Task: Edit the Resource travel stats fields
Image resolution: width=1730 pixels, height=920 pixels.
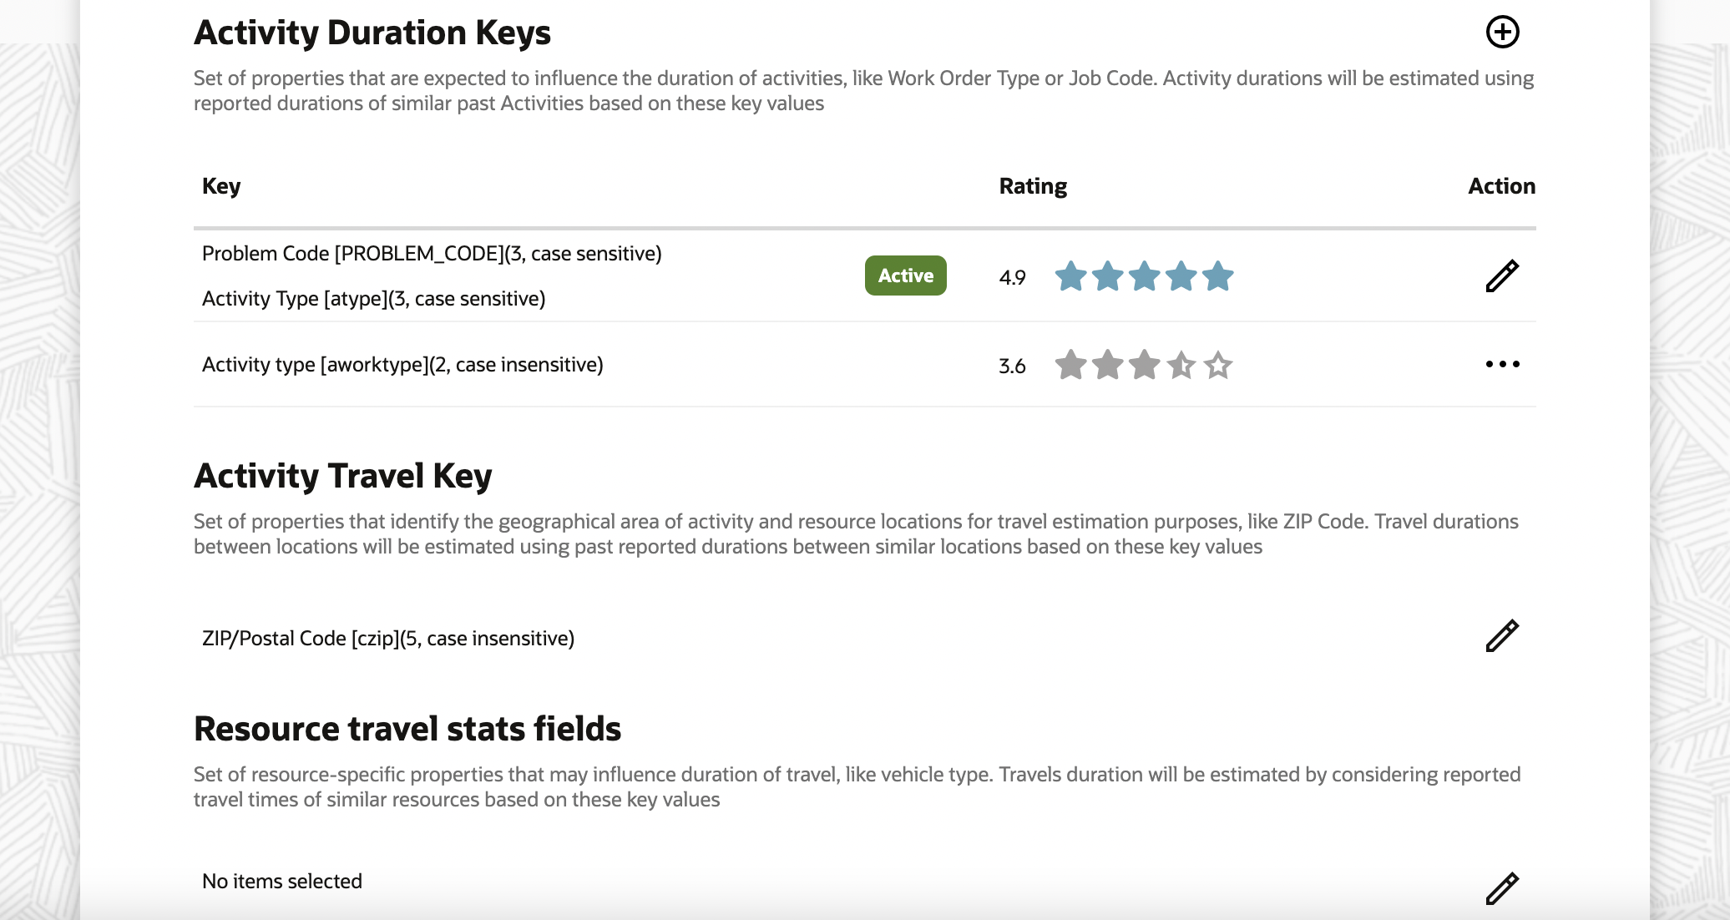Action: coord(1502,888)
